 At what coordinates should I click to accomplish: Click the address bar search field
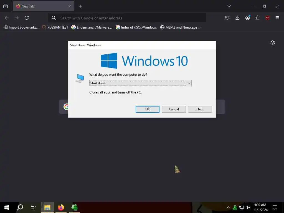(127, 18)
